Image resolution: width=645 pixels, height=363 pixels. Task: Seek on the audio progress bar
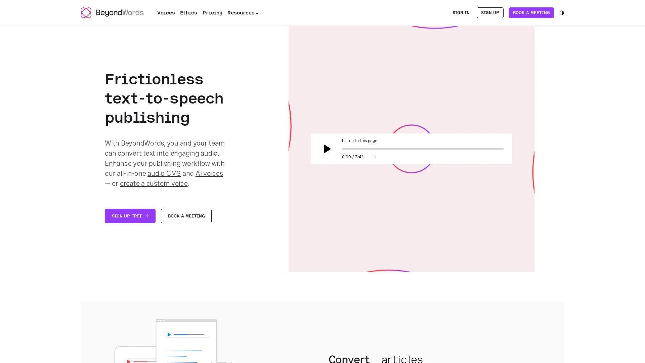[423, 149]
